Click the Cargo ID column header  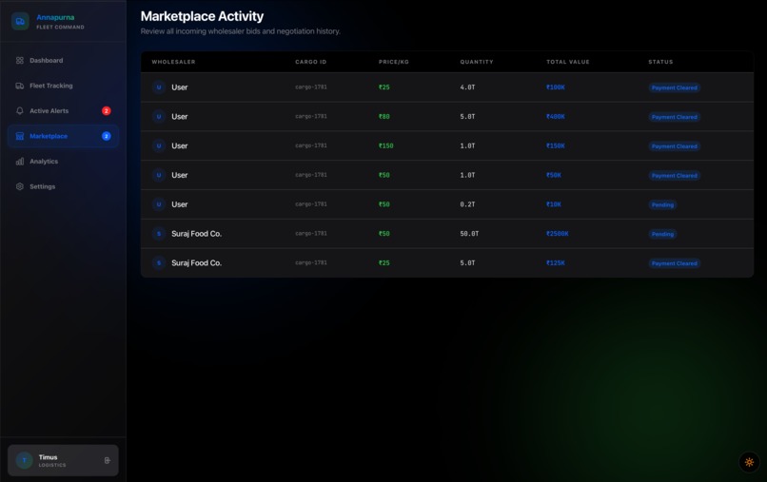coord(310,62)
